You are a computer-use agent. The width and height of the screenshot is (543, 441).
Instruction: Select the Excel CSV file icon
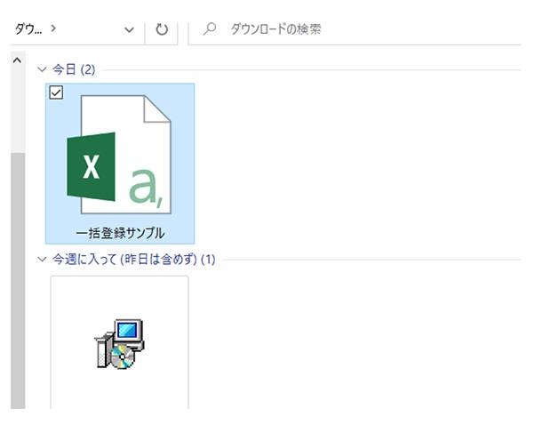119,156
